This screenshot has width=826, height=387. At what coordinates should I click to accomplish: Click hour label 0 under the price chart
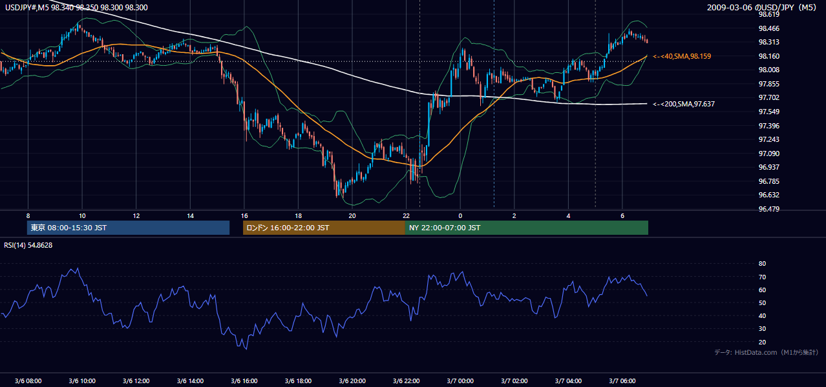(x=460, y=215)
